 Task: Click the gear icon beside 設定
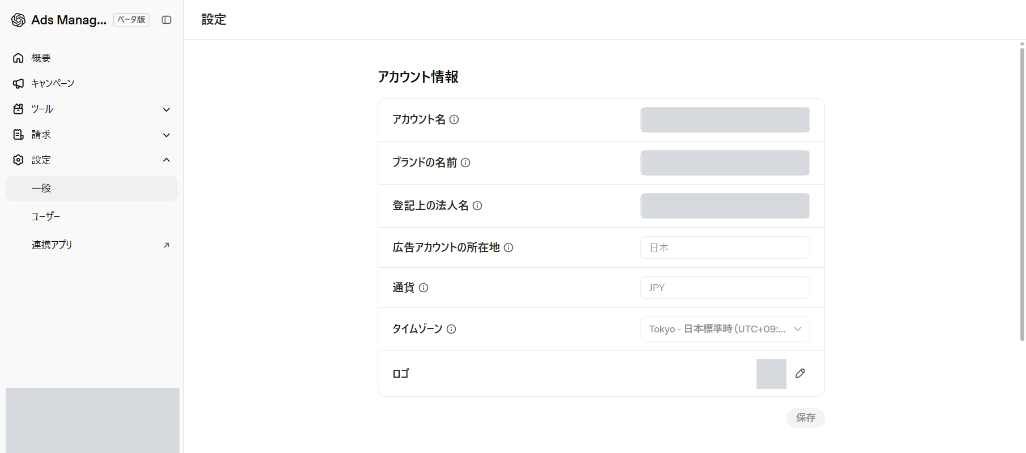click(18, 160)
